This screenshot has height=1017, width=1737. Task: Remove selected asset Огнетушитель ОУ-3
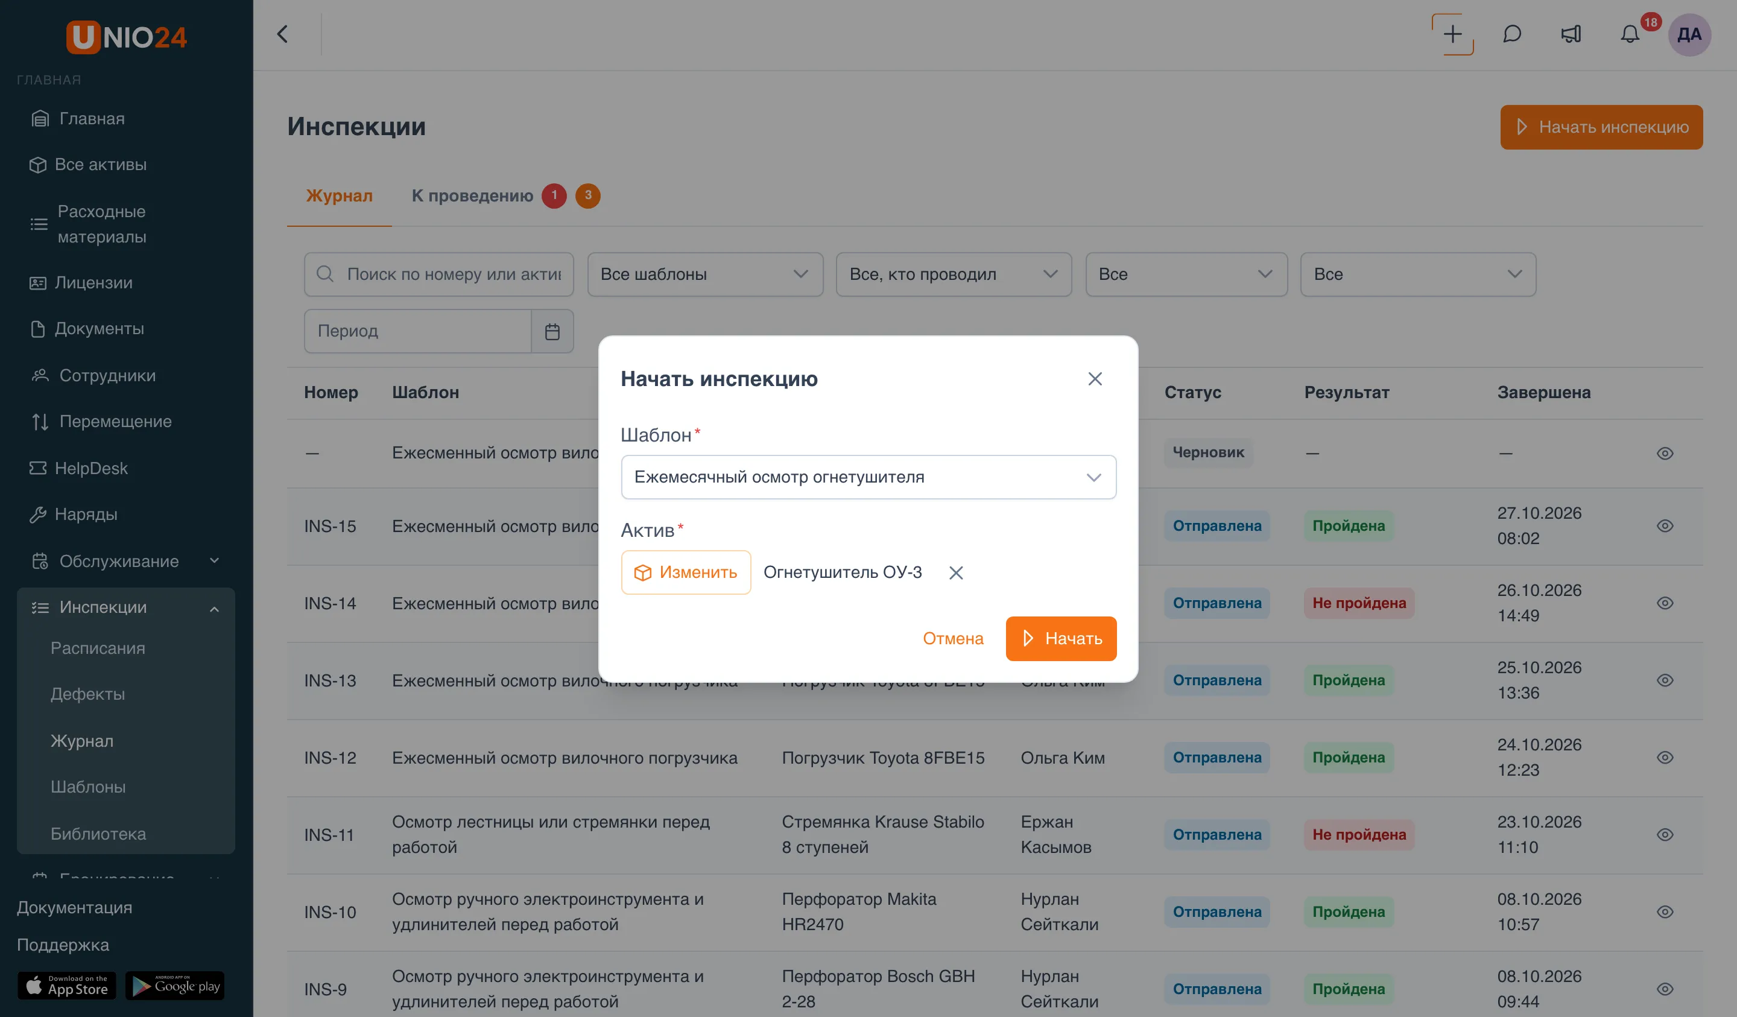(x=955, y=573)
